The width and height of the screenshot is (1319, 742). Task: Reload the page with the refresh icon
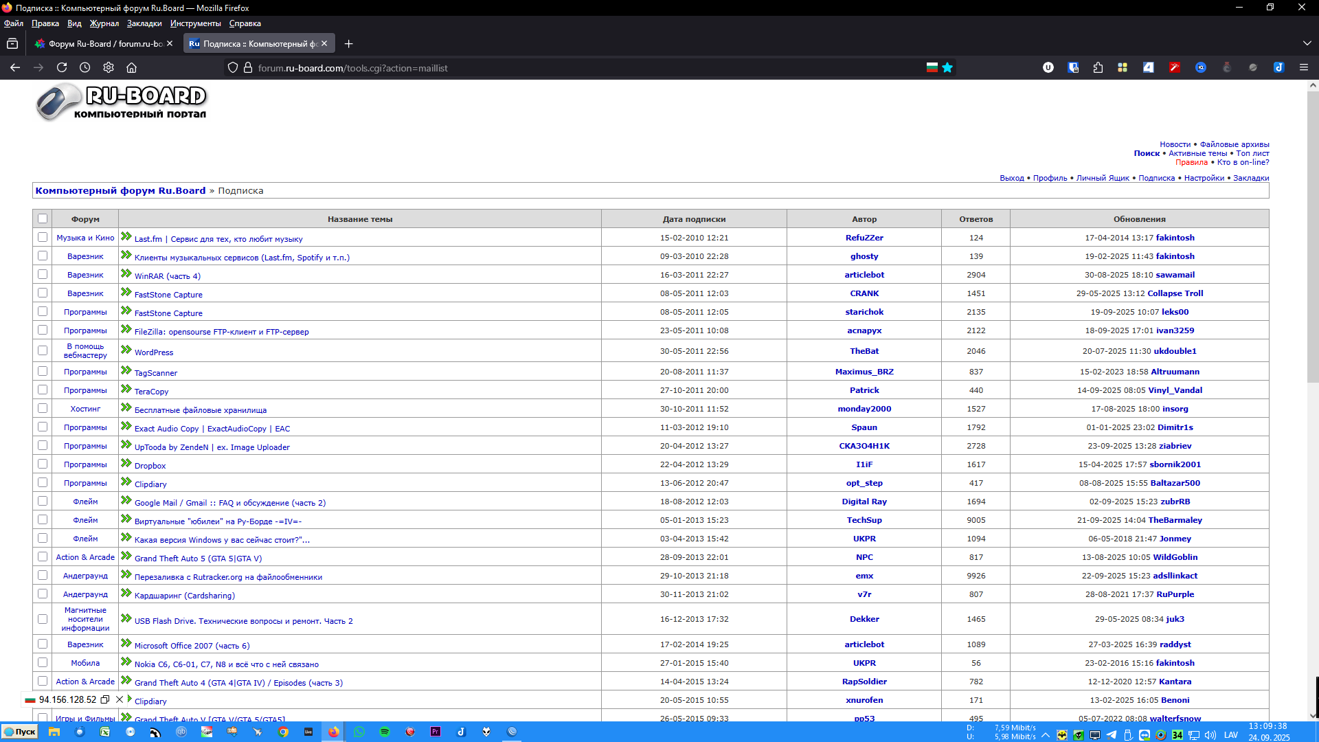pyautogui.click(x=62, y=67)
